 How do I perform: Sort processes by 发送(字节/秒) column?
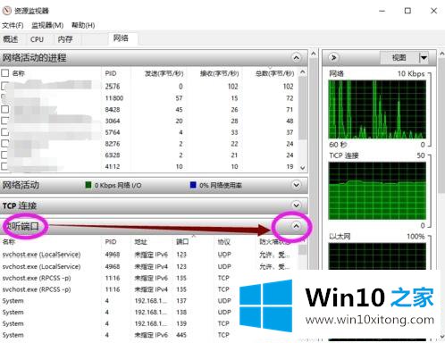[x=164, y=73]
